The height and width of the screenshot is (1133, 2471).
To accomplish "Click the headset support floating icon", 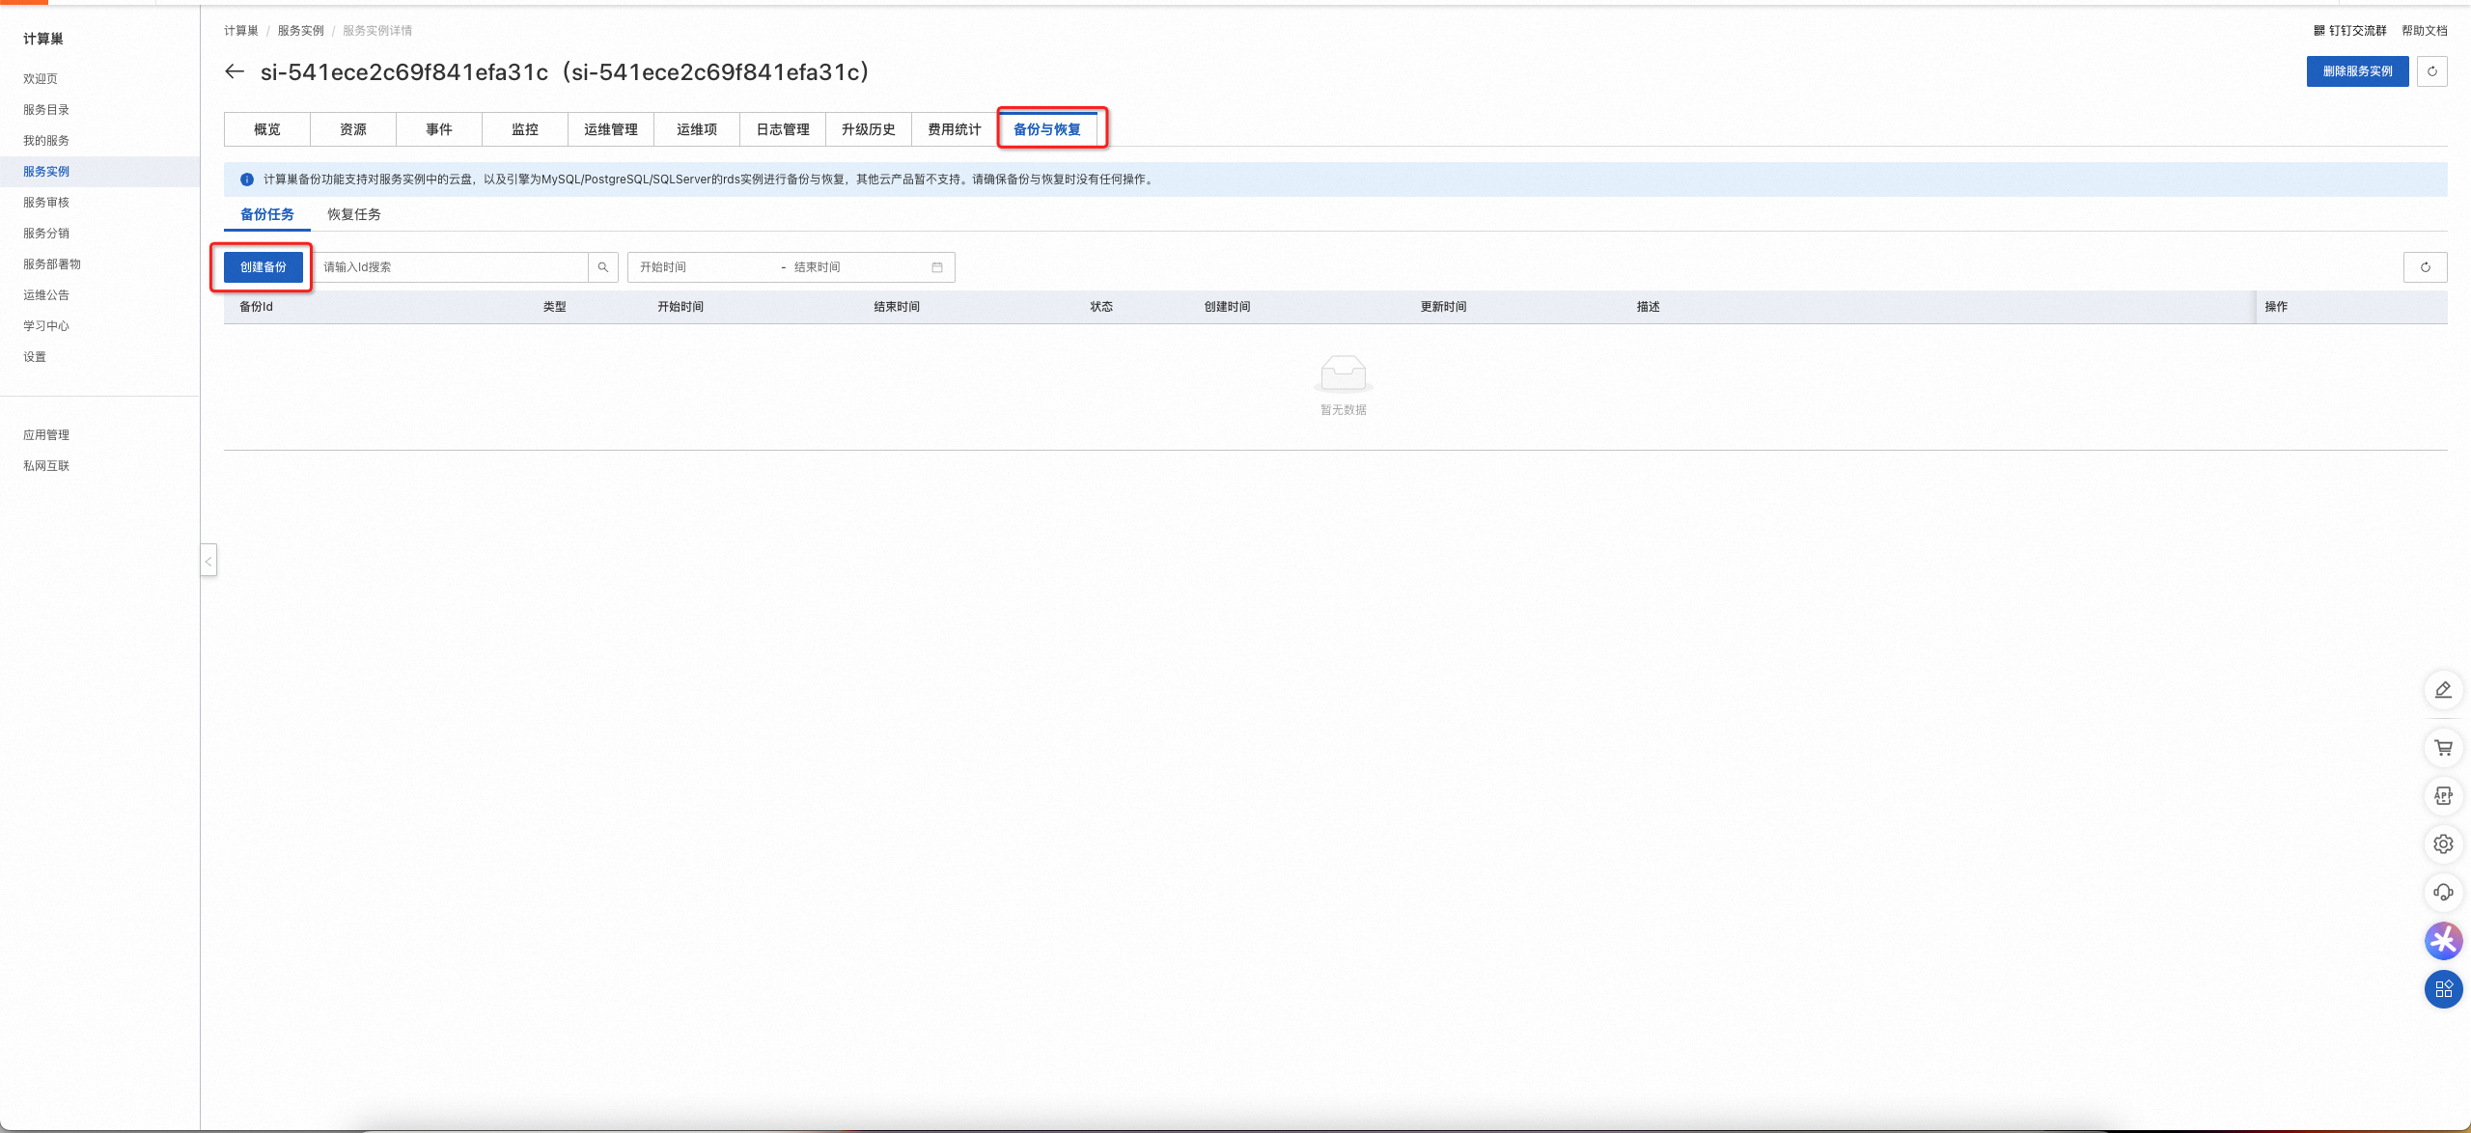I will [2443, 893].
